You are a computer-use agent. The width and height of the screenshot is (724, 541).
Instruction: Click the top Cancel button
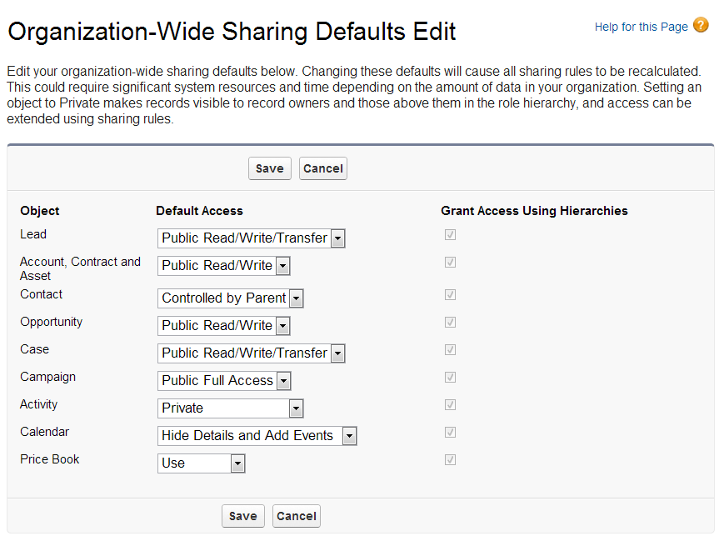pyautogui.click(x=322, y=168)
